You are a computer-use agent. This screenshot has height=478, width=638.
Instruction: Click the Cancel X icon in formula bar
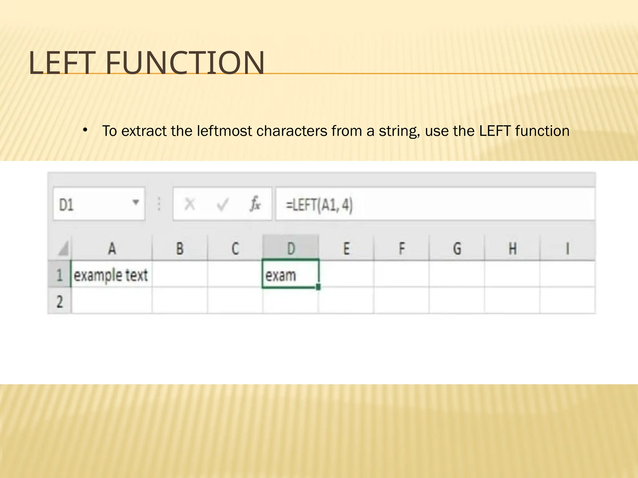coord(190,204)
